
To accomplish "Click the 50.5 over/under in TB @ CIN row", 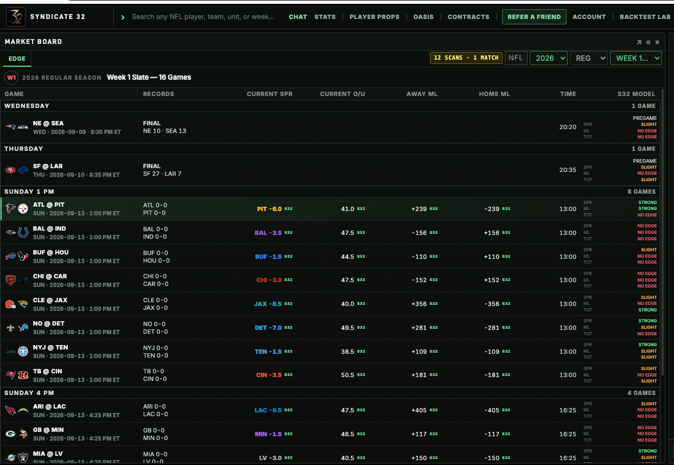I will point(348,375).
